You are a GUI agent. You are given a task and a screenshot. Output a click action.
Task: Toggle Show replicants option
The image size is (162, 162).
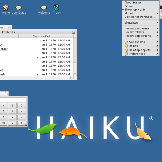pos(141,10)
